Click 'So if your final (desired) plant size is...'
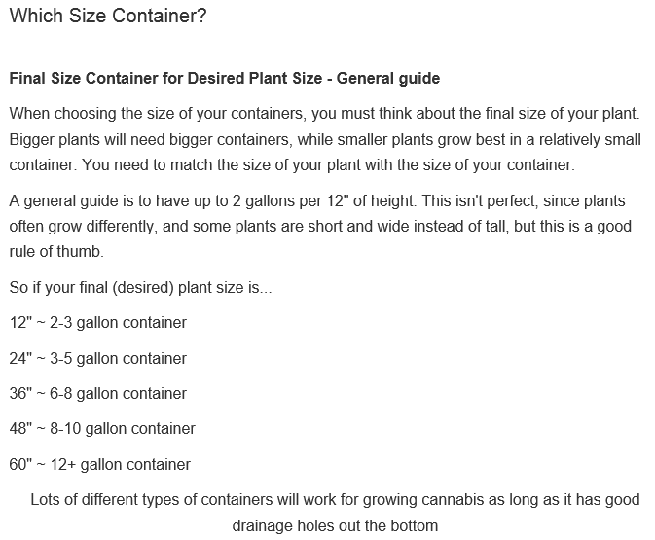 (140, 288)
